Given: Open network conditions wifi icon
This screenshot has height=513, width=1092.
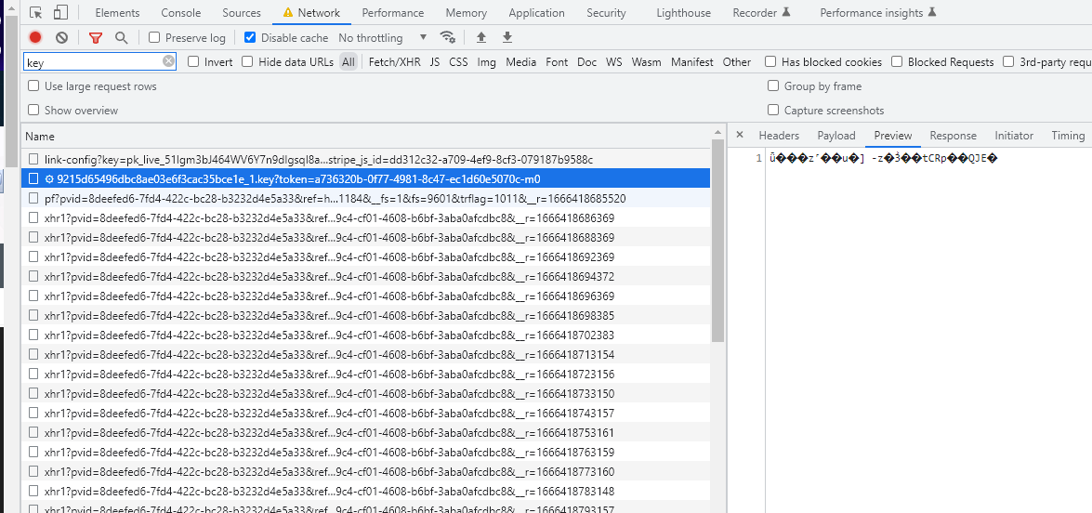Looking at the screenshot, I should coord(448,38).
